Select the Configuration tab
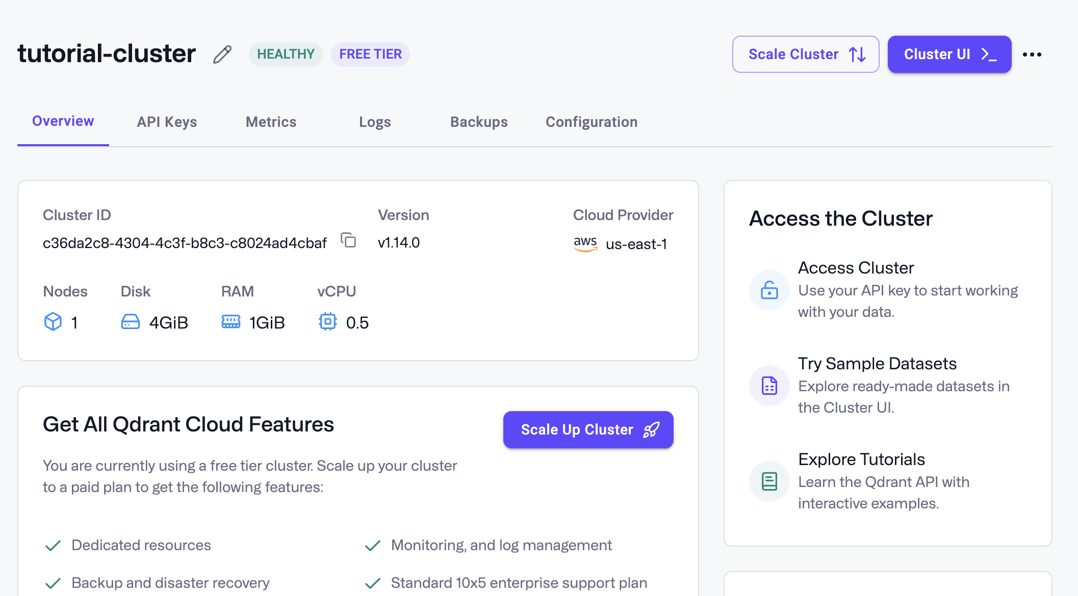1078x596 pixels. pos(592,122)
